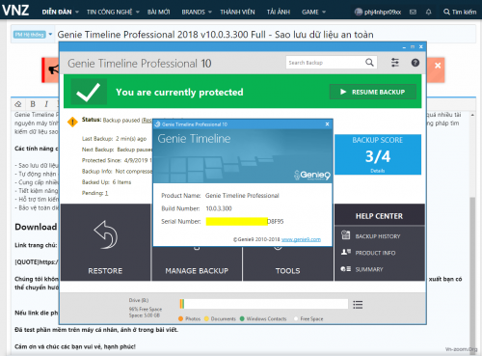
Task: Open THÀNH VIÊN page
Action: 237,12
